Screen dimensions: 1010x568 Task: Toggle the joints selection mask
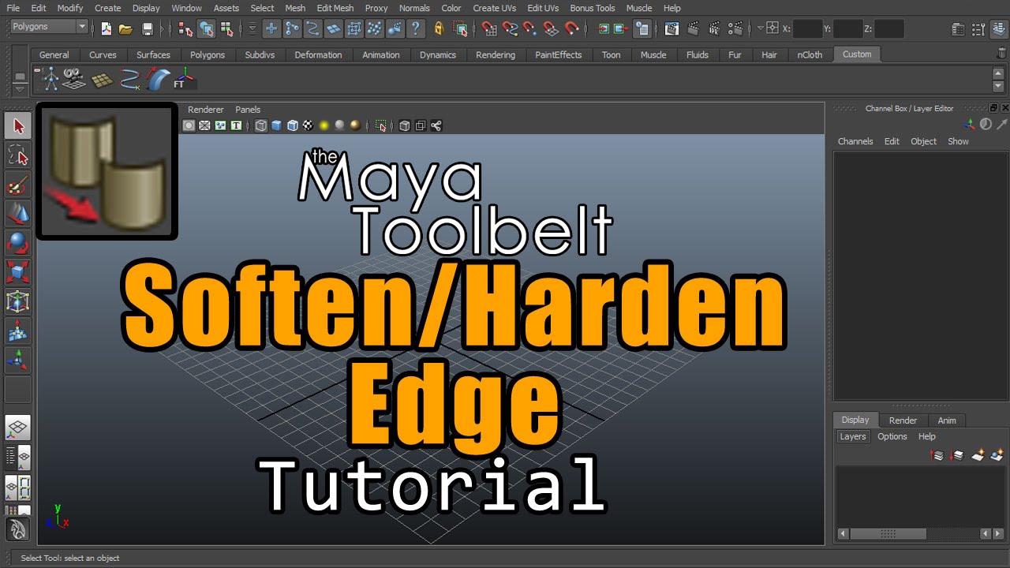[x=292, y=29]
